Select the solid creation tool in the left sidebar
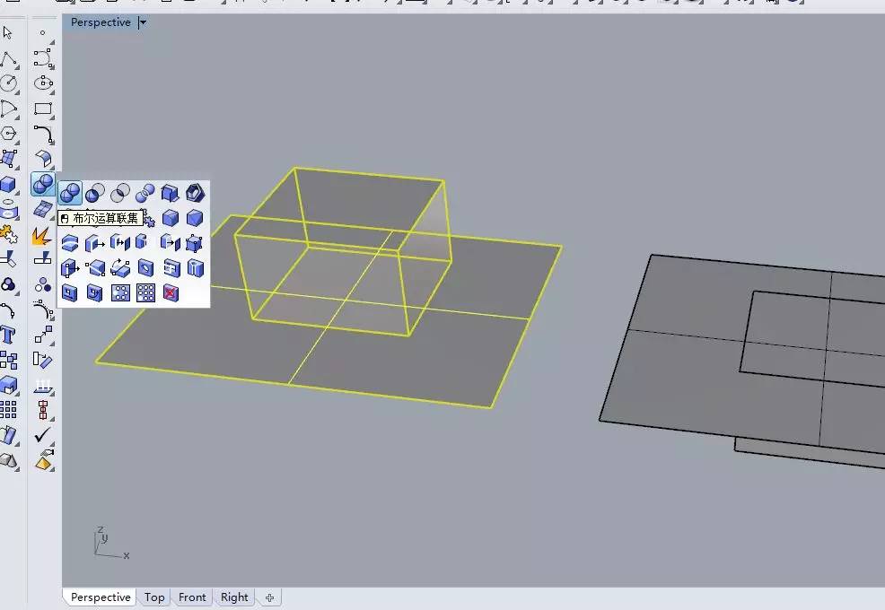This screenshot has height=610, width=885. click(x=9, y=184)
